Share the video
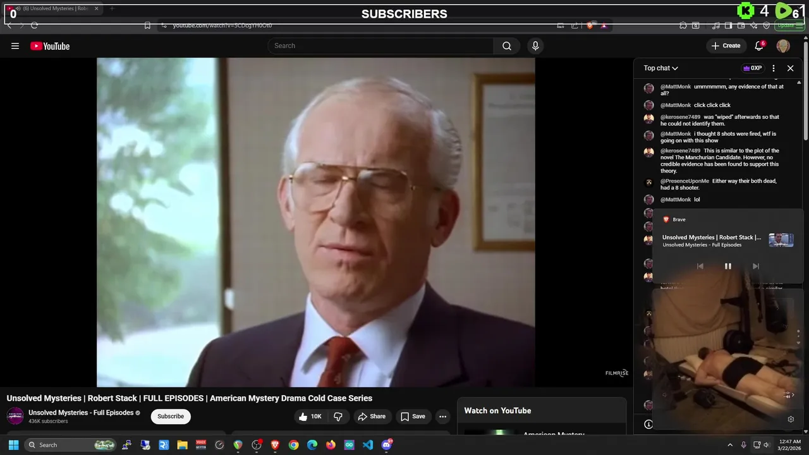Image resolution: width=809 pixels, height=455 pixels. [x=371, y=416]
